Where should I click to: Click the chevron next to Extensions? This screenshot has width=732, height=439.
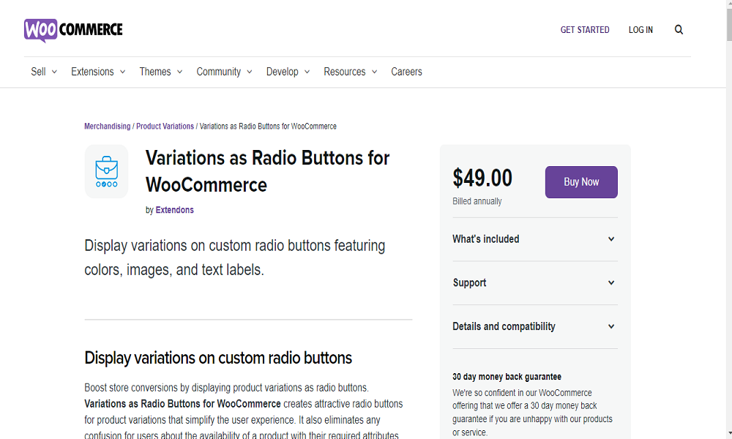pyautogui.click(x=123, y=72)
